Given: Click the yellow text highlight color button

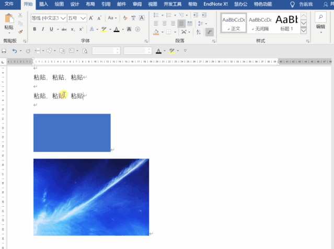Looking at the screenshot, I should pos(103,29).
